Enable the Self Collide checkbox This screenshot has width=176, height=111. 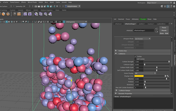[x=135, y=59]
